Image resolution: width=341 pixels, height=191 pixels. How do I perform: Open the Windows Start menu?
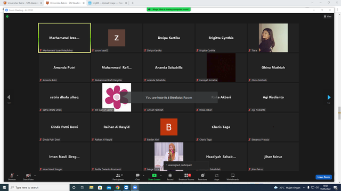point(4,187)
